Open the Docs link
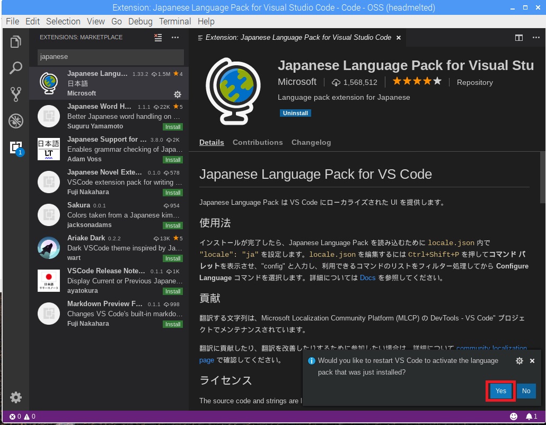The width and height of the screenshot is (546, 425). pyautogui.click(x=367, y=277)
